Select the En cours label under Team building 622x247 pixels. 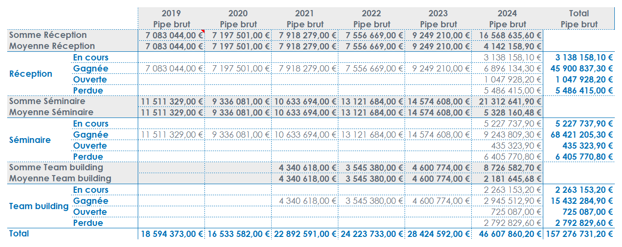pos(91,190)
